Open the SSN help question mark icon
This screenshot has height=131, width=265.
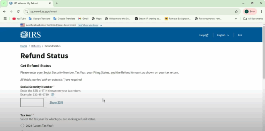pos(53,95)
